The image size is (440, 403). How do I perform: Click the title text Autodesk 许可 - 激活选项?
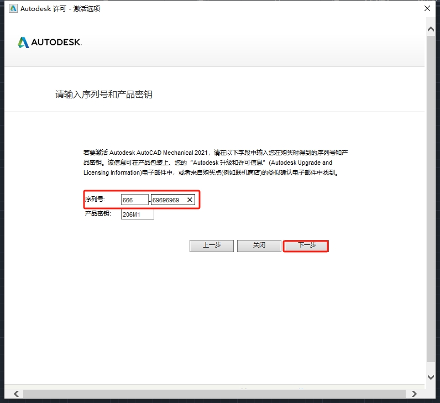(60, 9)
